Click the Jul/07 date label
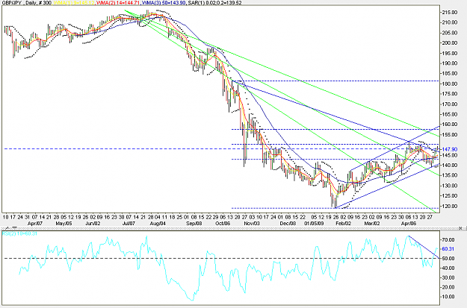The height and width of the screenshot is (308, 467). pos(129,223)
